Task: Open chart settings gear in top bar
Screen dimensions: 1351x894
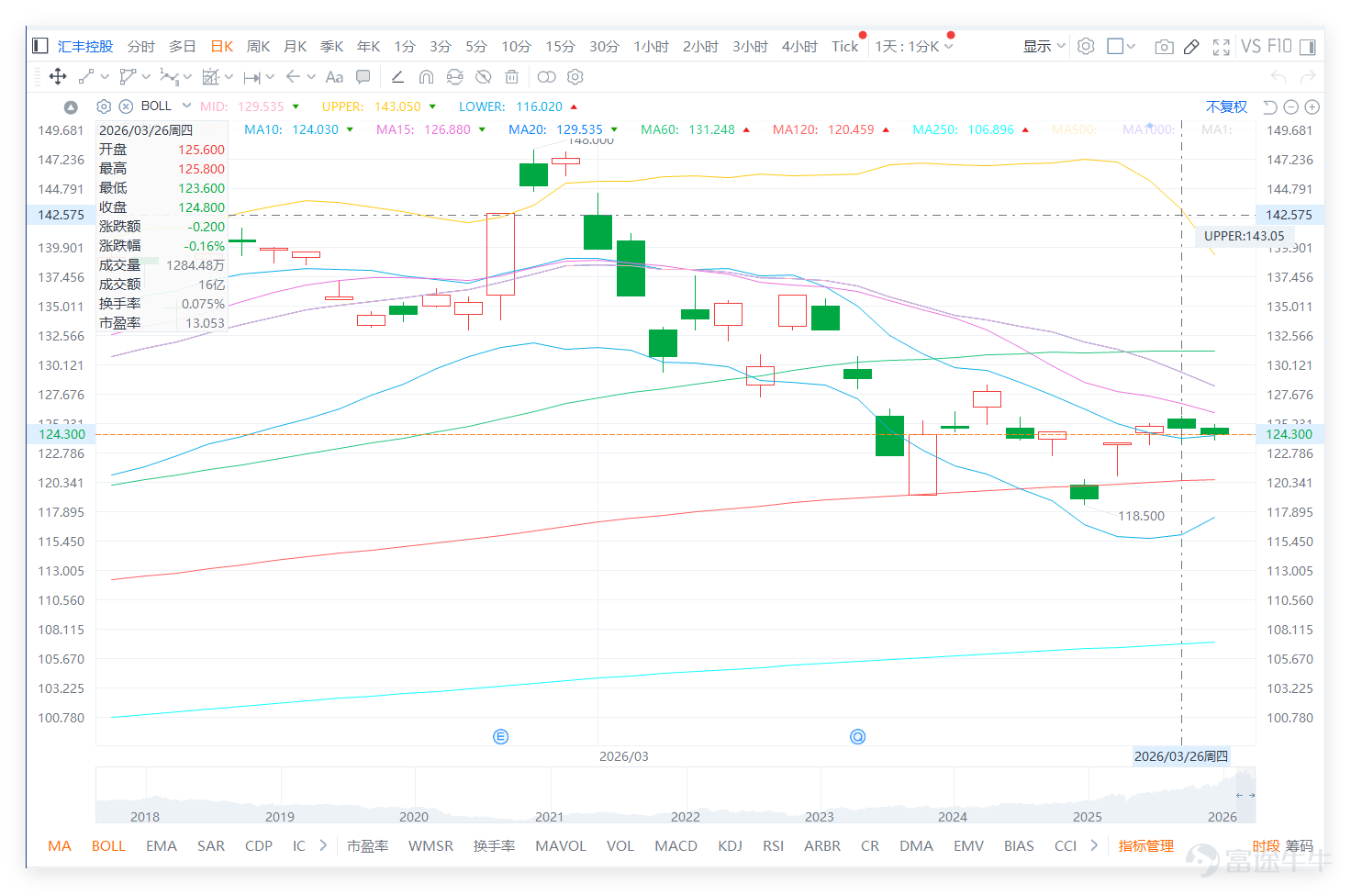Action: [1086, 46]
